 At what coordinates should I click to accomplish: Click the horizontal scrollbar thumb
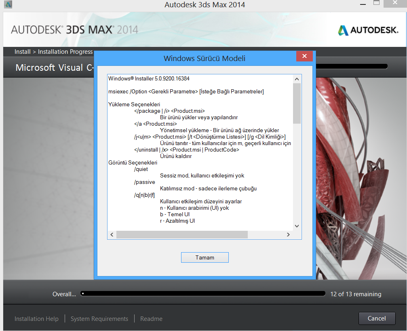pyautogui.click(x=182, y=234)
